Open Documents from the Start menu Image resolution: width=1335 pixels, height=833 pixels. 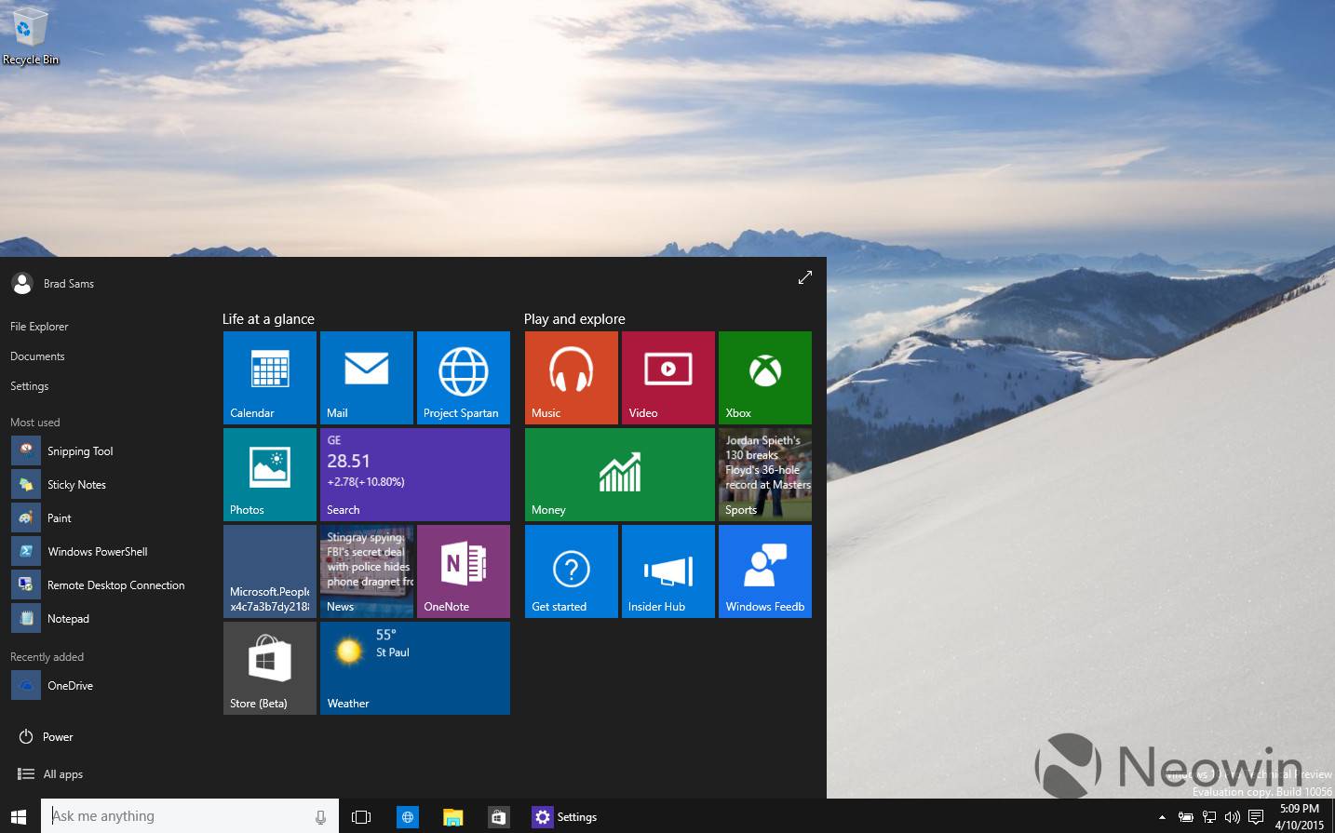click(37, 356)
